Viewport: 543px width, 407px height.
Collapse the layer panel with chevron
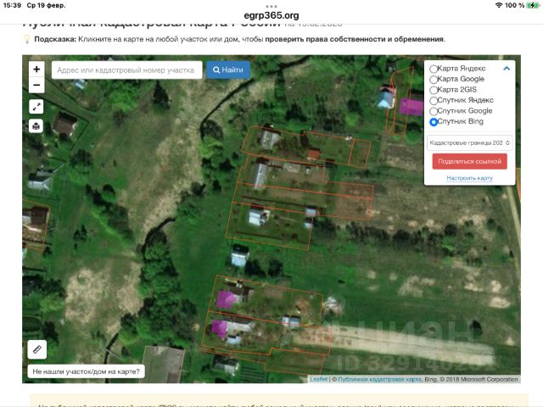507,69
